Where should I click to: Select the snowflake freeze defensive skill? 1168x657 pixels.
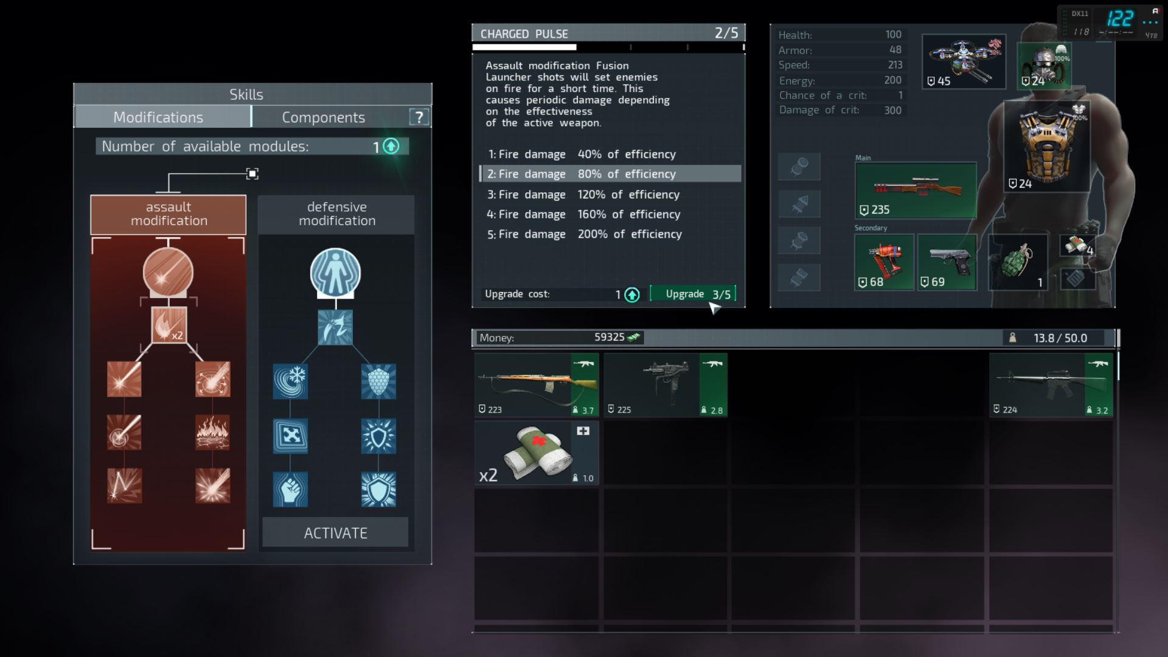[x=290, y=381]
